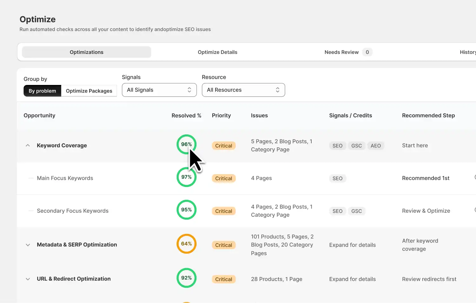Click the SEO tag in Keyword Coverage row
476x303 pixels.
[338, 146]
